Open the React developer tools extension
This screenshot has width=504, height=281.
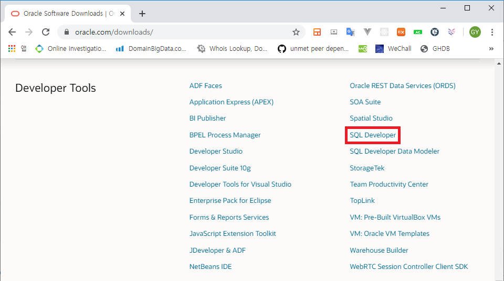(x=384, y=32)
